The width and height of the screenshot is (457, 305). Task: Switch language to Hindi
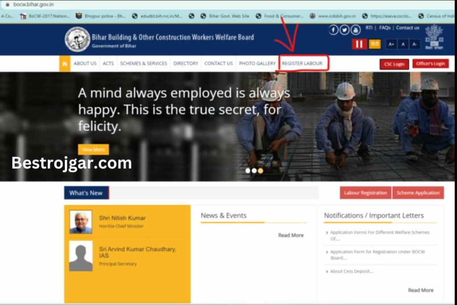click(x=375, y=44)
